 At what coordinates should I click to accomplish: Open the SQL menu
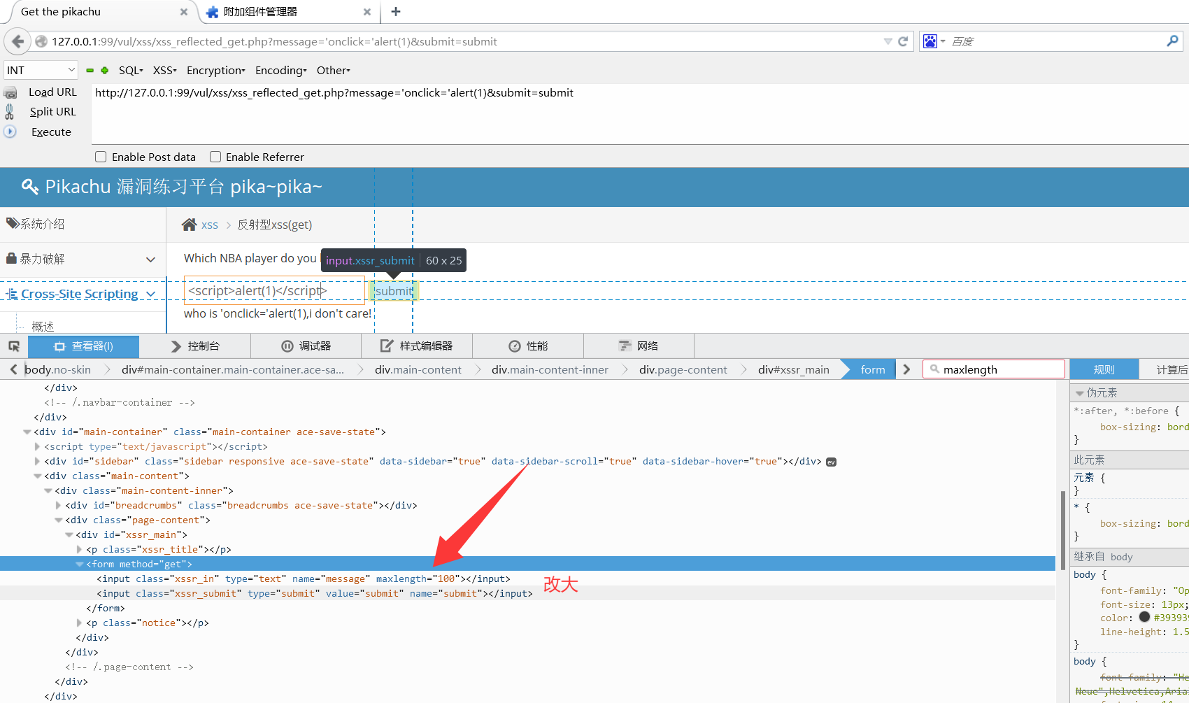tap(131, 70)
